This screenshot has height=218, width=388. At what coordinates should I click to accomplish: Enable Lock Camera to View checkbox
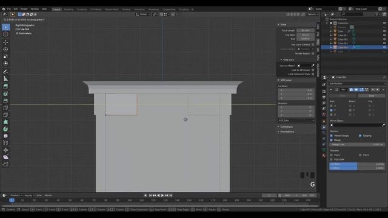(x=313, y=74)
